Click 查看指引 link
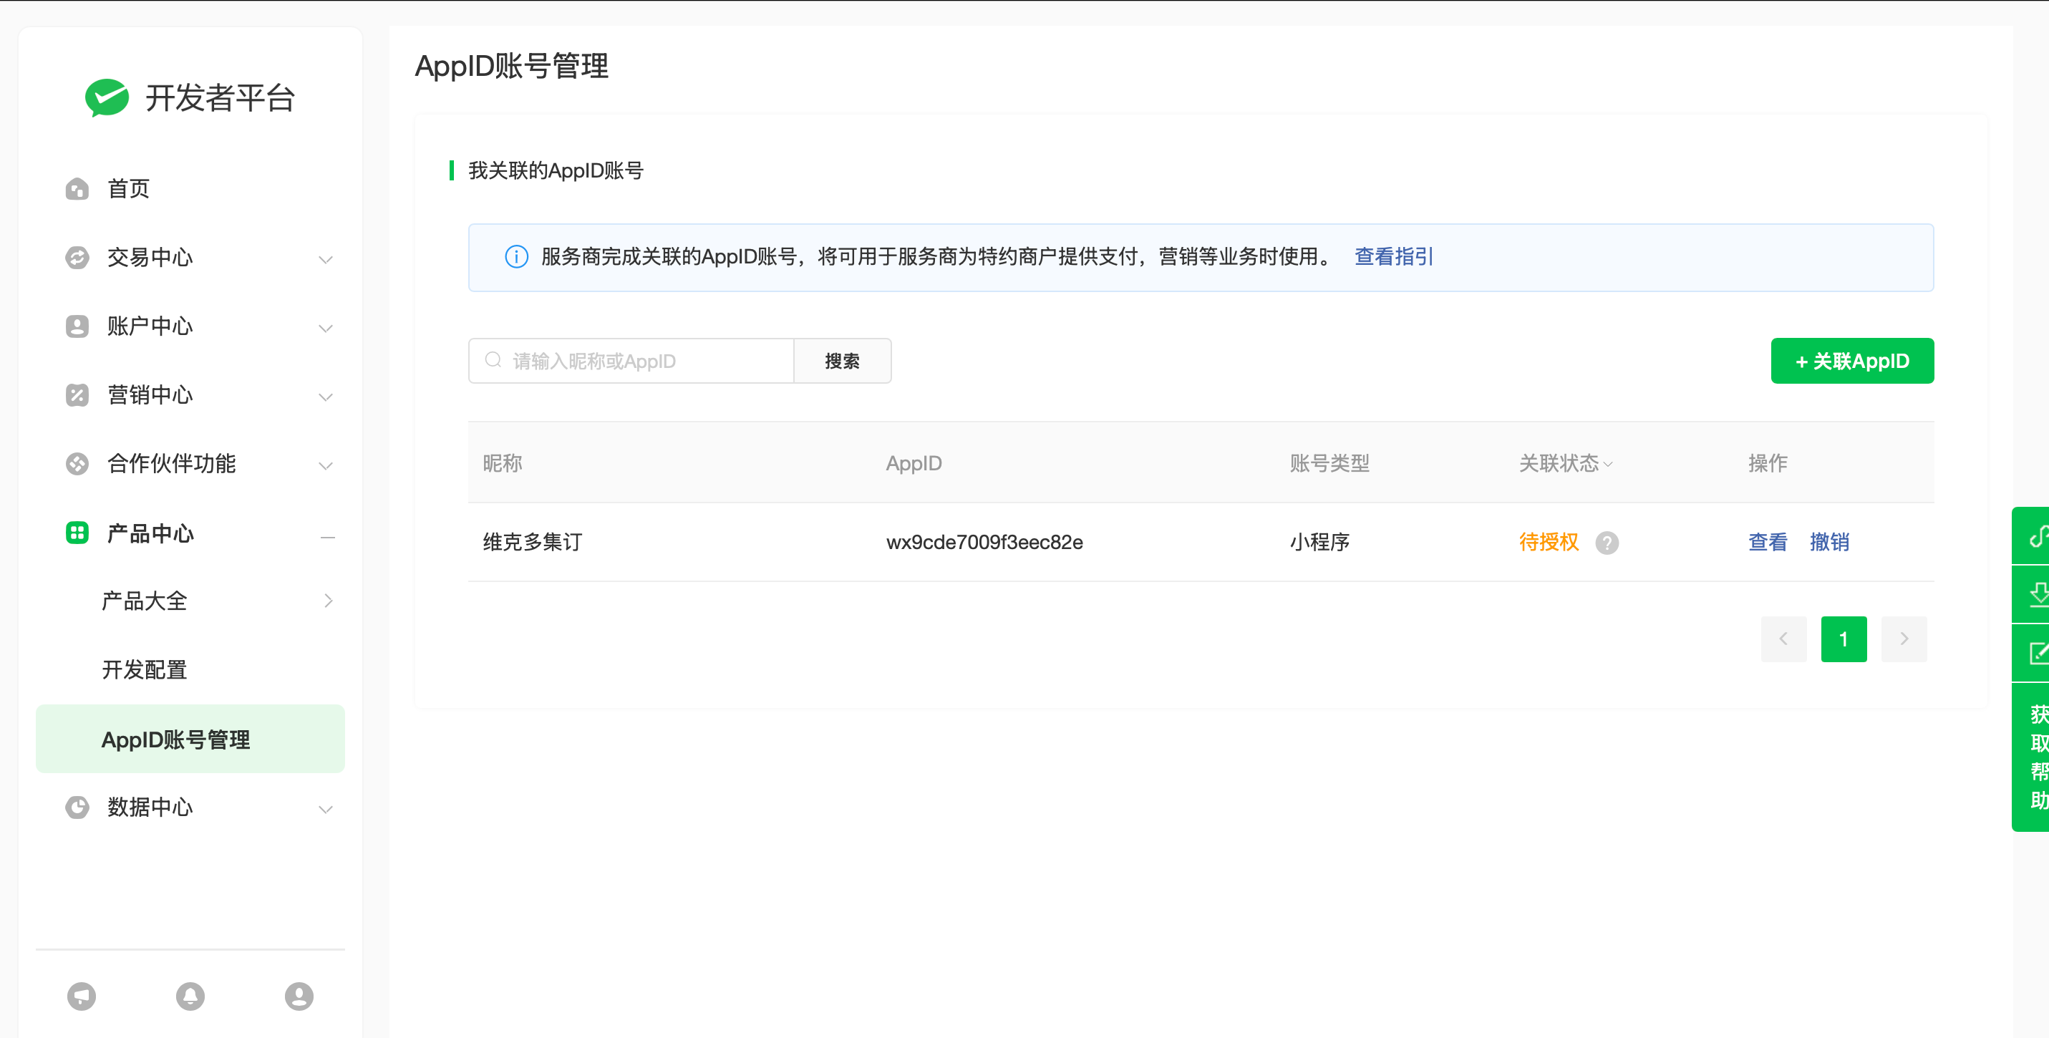The image size is (2049, 1038). [1394, 256]
